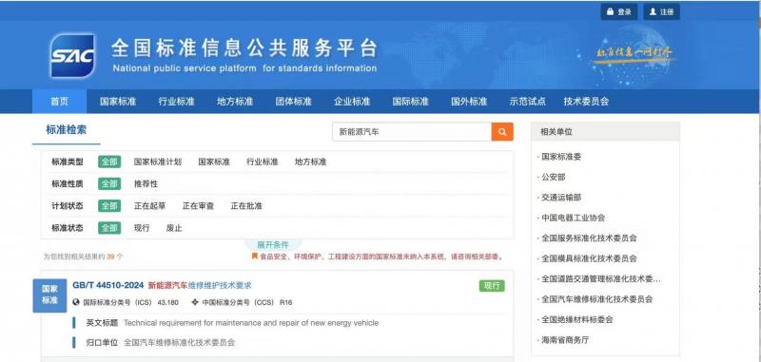
Task: Select the 标准检索 heading tab
Action: 67,130
